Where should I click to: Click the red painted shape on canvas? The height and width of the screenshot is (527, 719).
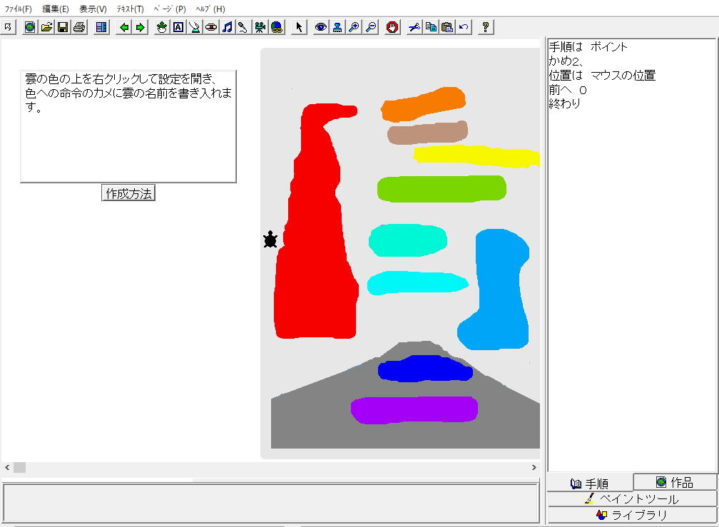pyautogui.click(x=314, y=271)
